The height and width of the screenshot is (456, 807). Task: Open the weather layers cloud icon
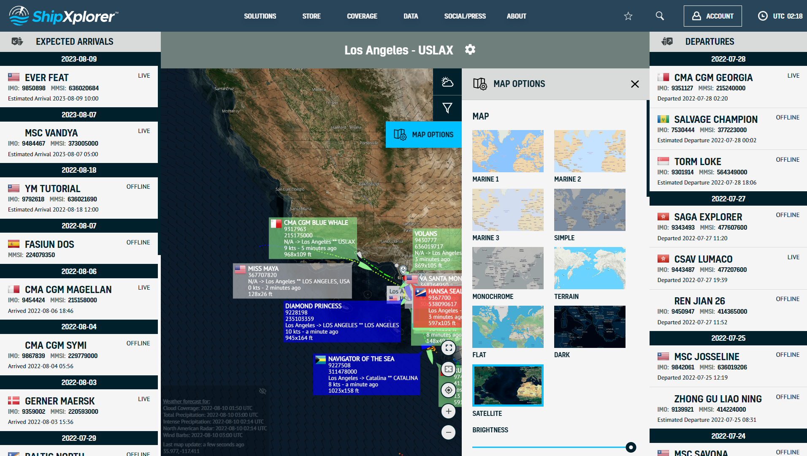[447, 82]
